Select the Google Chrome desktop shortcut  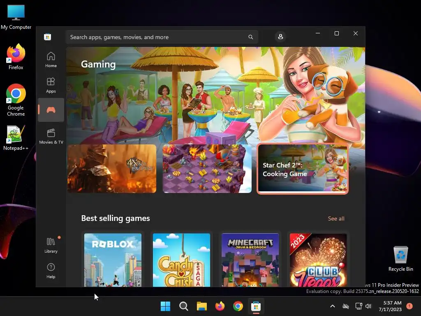(x=16, y=100)
